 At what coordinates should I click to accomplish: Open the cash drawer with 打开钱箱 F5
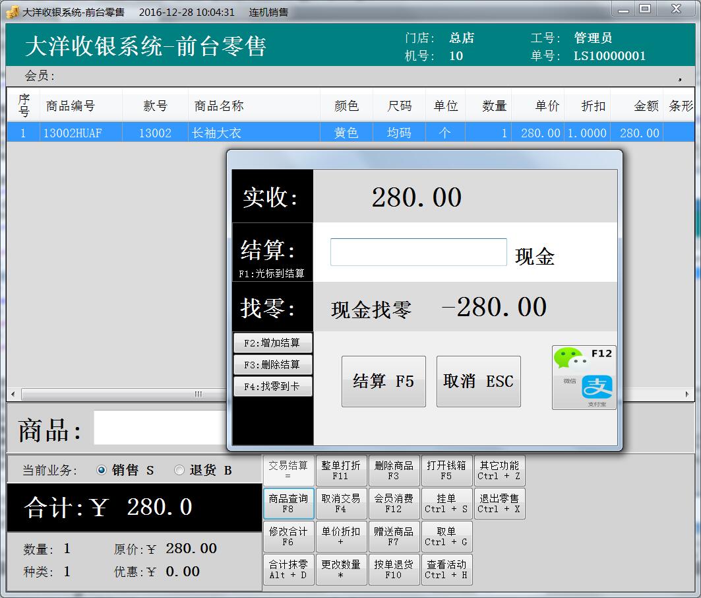pos(446,469)
